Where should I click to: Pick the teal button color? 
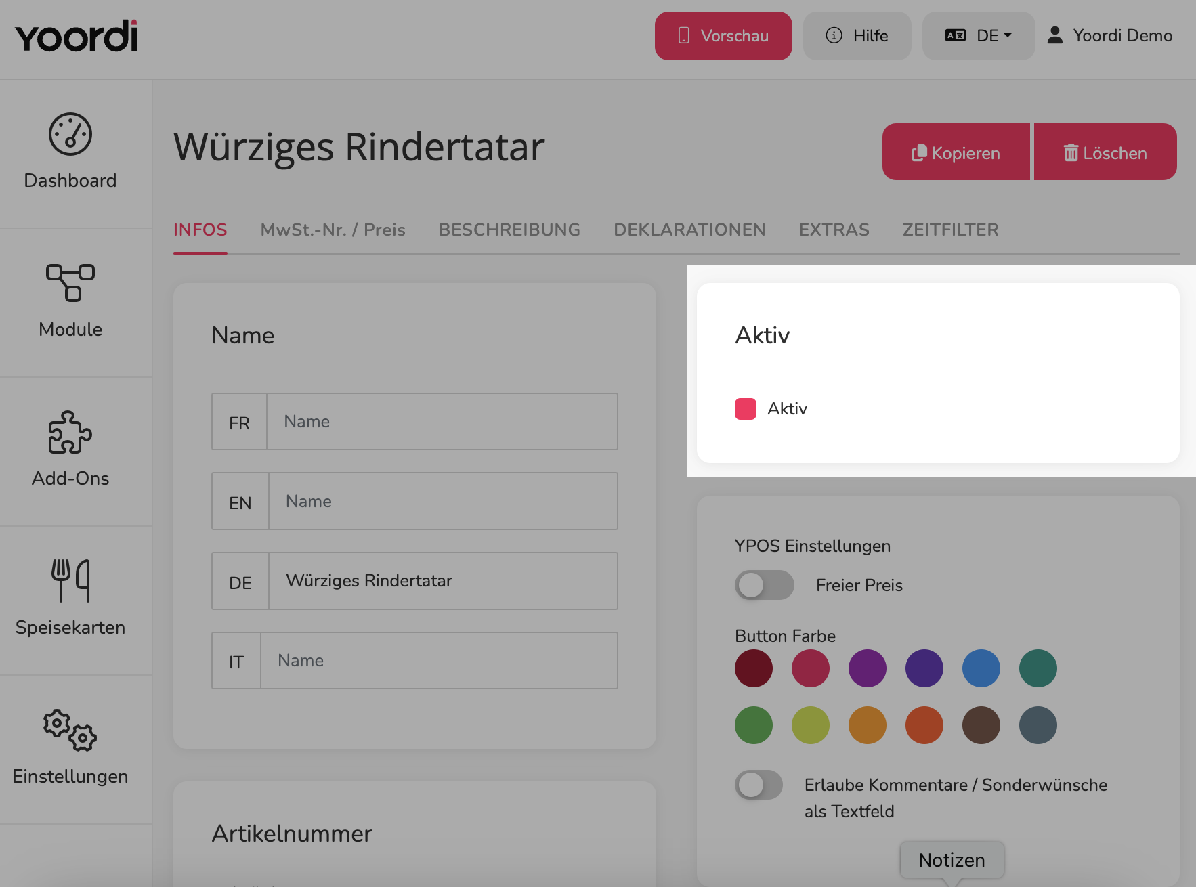tap(1038, 668)
